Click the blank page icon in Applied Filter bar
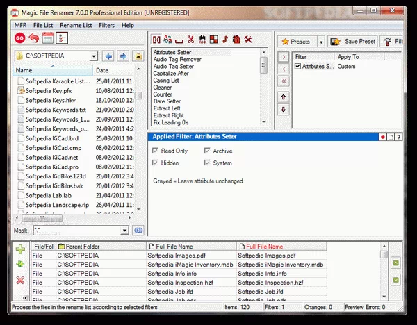The image size is (417, 325). (x=391, y=137)
